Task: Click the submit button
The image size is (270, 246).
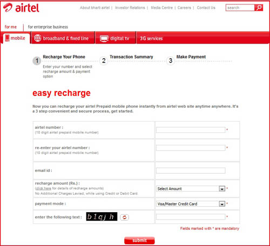Action: [139, 241]
